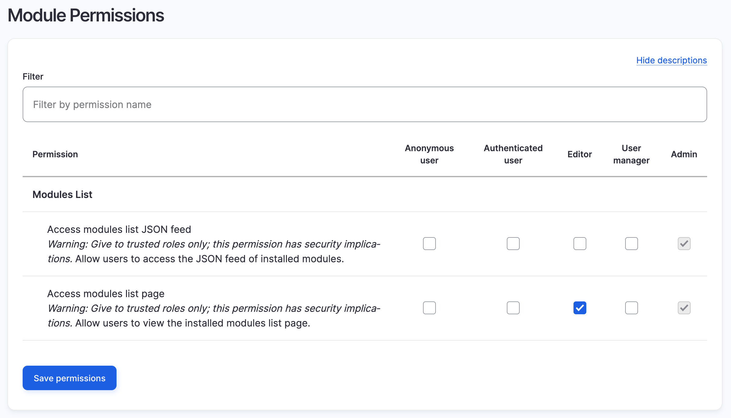Click the Save permissions button
The width and height of the screenshot is (731, 418).
point(69,378)
